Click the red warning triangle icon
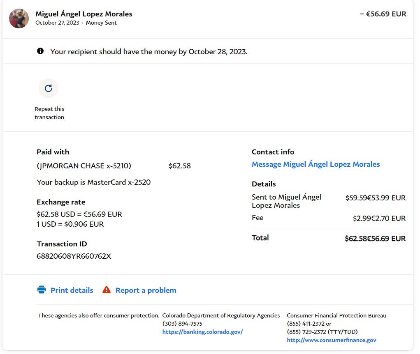The image size is (420, 354). pos(107,290)
